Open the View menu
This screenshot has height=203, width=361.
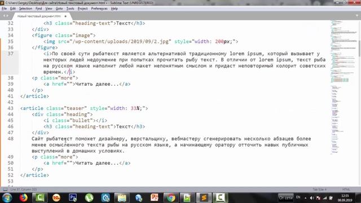click(x=49, y=8)
